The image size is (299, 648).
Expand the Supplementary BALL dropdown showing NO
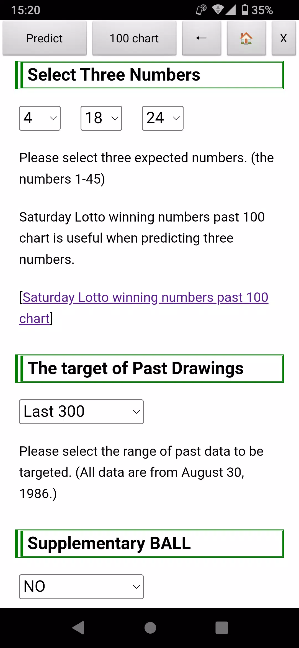click(81, 587)
